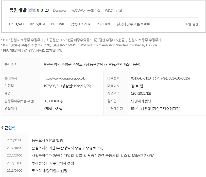Click the phone number 051)645-3113
The height and width of the screenshot is (177, 206).
point(141,78)
